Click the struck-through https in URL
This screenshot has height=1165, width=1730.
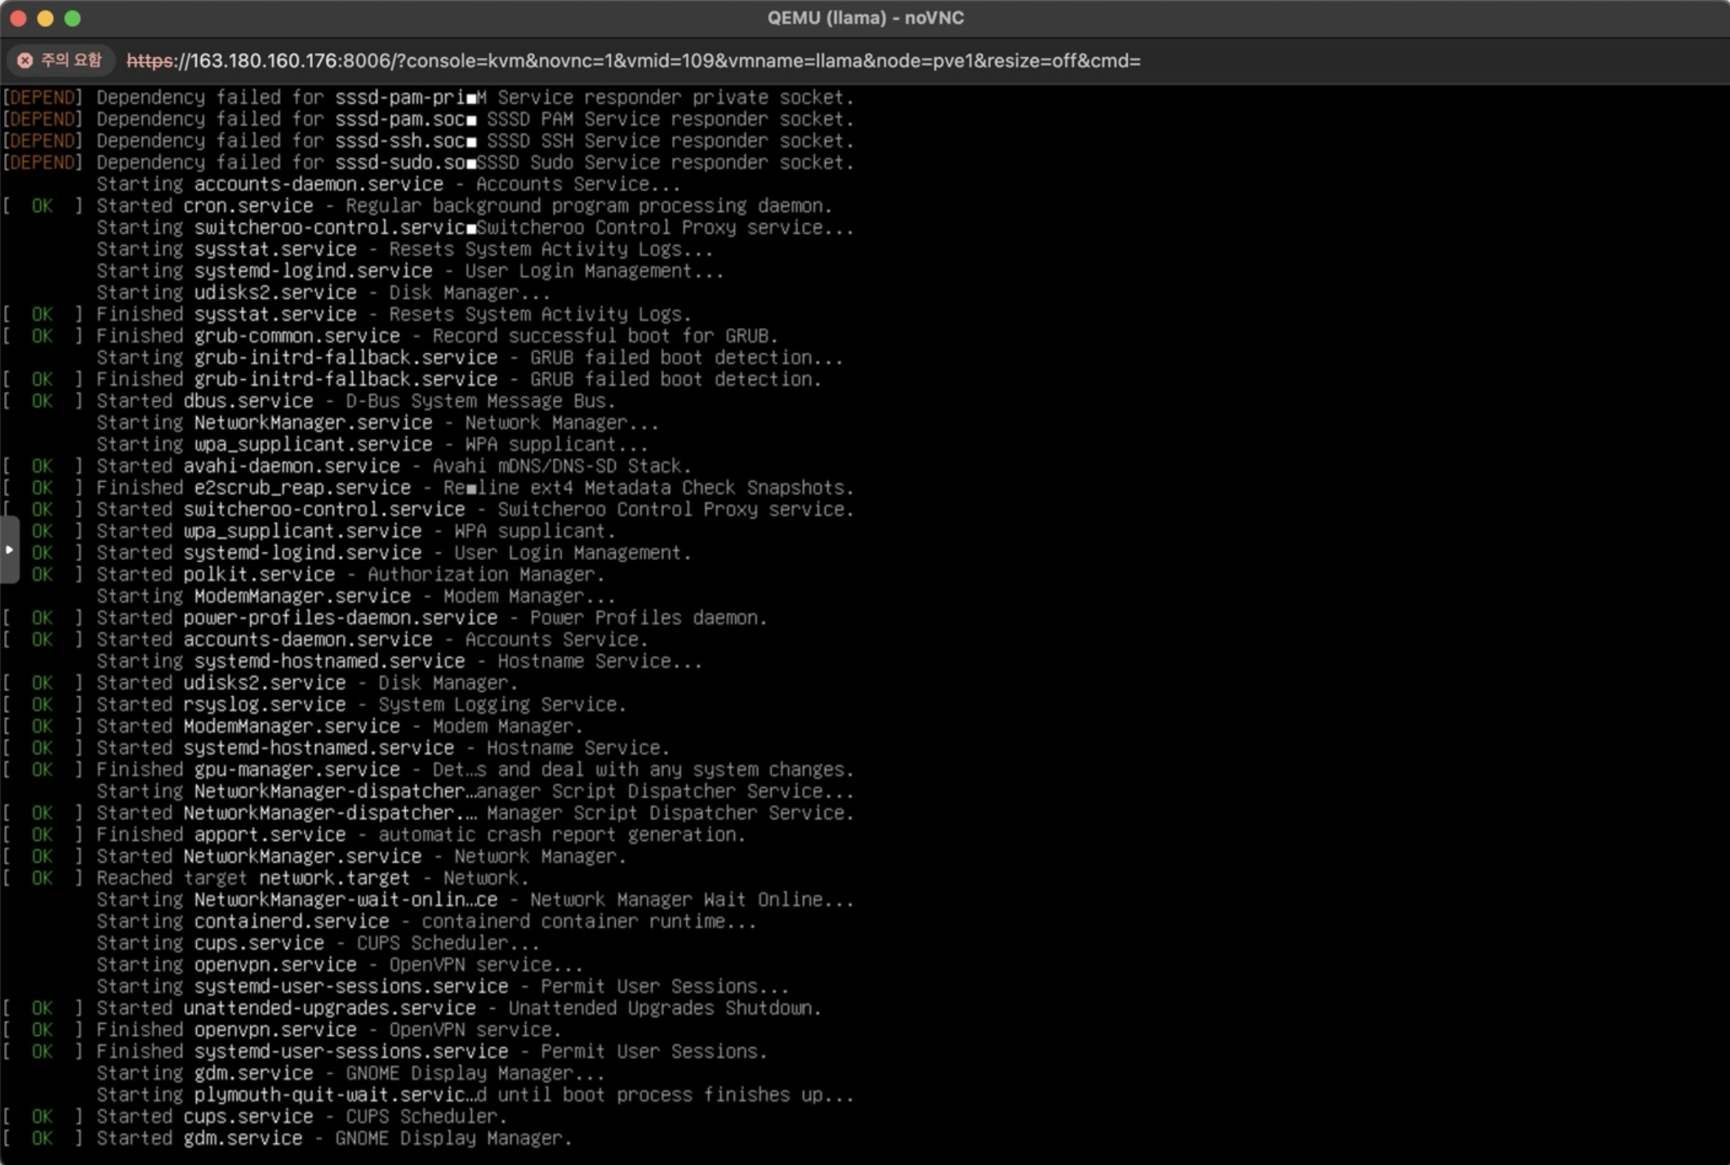150,60
